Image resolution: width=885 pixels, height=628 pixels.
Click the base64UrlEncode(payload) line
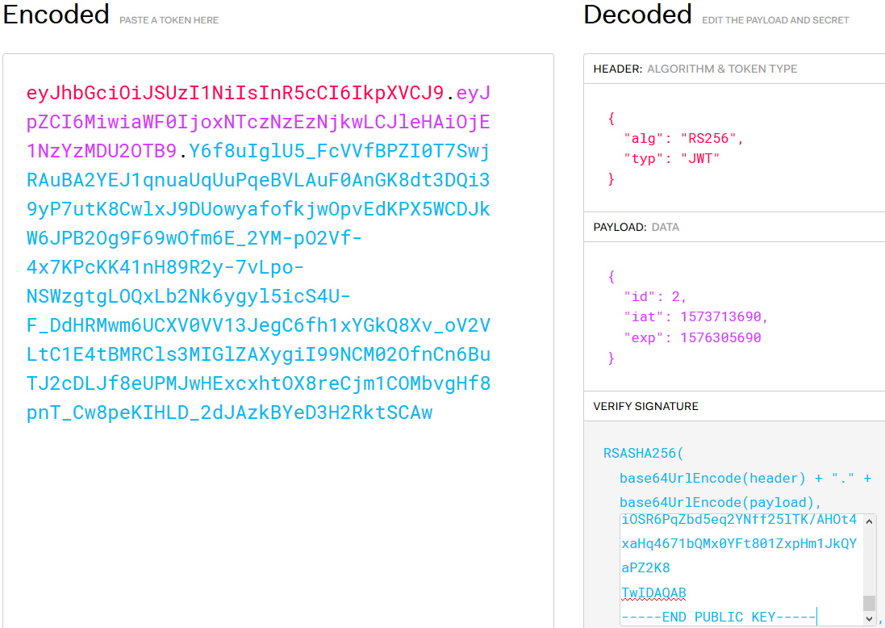tap(720, 503)
